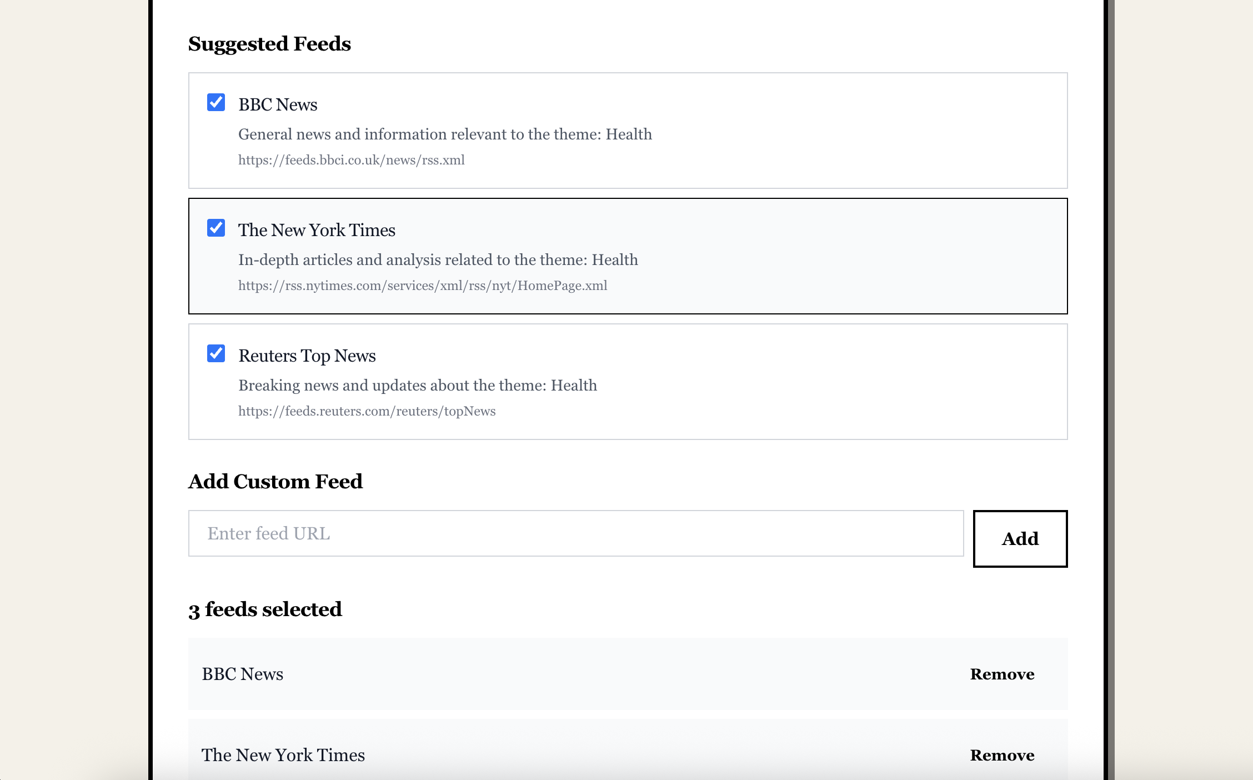The image size is (1253, 780).
Task: Uncheck the BBC News feed checkbox
Action: (x=216, y=103)
